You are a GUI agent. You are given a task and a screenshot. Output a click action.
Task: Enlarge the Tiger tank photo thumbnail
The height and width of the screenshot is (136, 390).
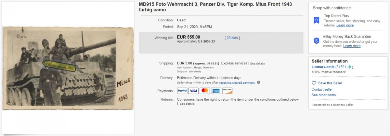(68, 68)
